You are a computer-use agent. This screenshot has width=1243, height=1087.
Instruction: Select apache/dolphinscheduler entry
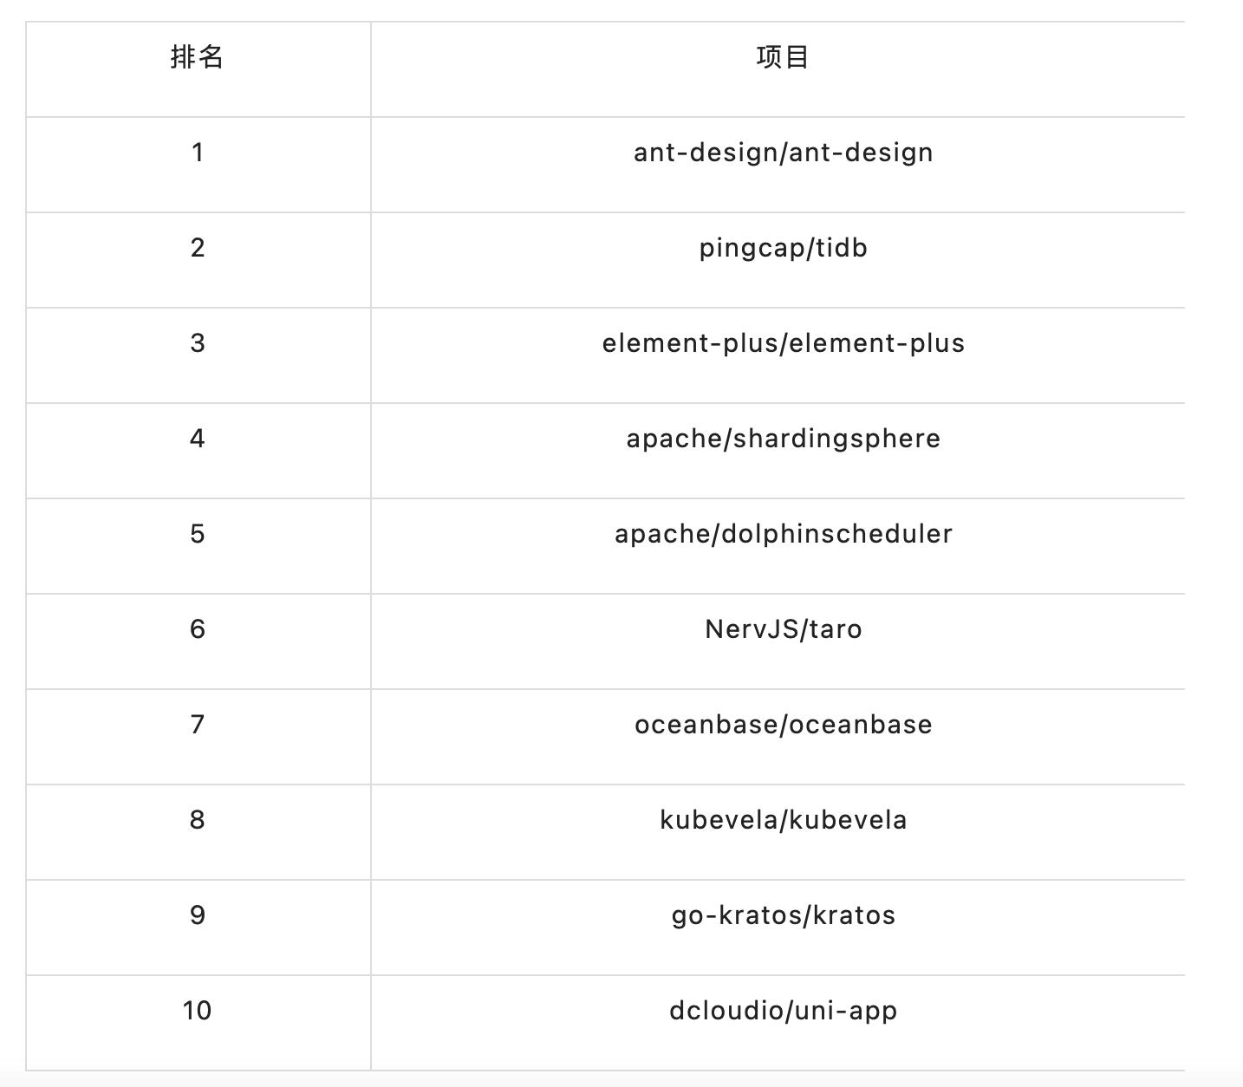point(783,534)
